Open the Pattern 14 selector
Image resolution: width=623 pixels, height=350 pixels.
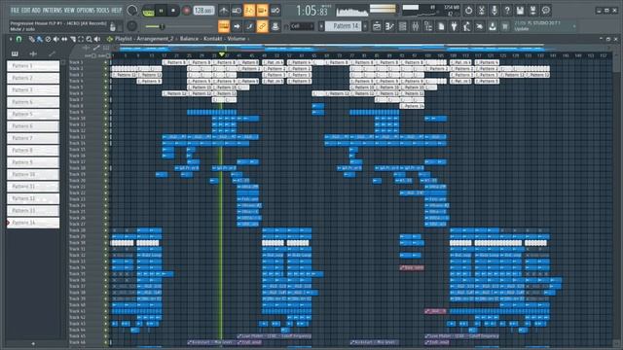tap(345, 26)
